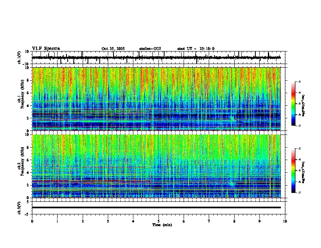Click the "9" minute tick label
Screen dimensions: 321x248
[259, 221]
